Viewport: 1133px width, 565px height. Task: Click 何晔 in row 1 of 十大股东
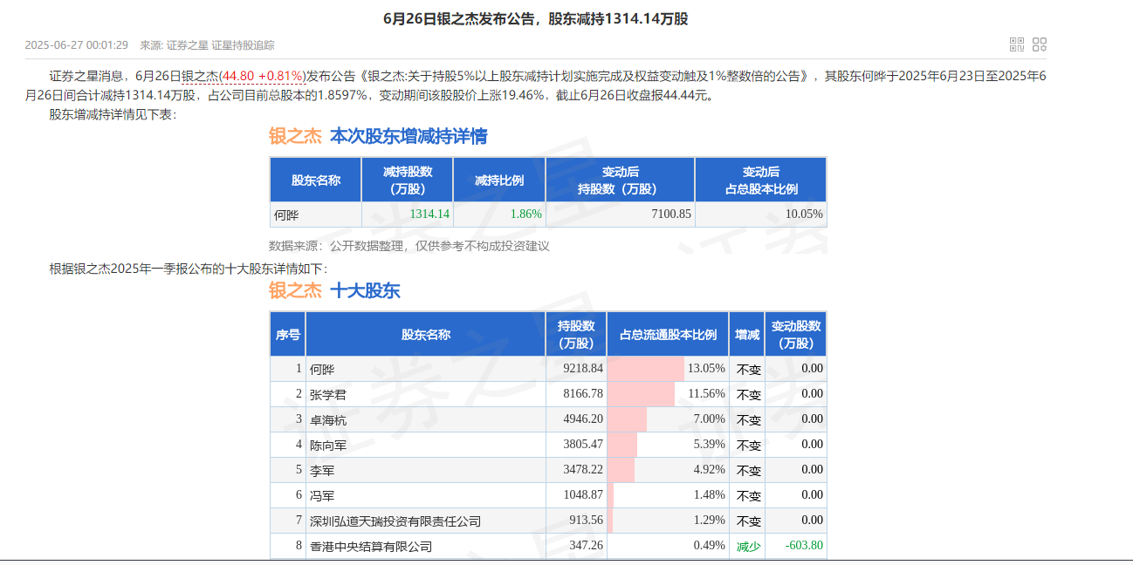point(322,369)
